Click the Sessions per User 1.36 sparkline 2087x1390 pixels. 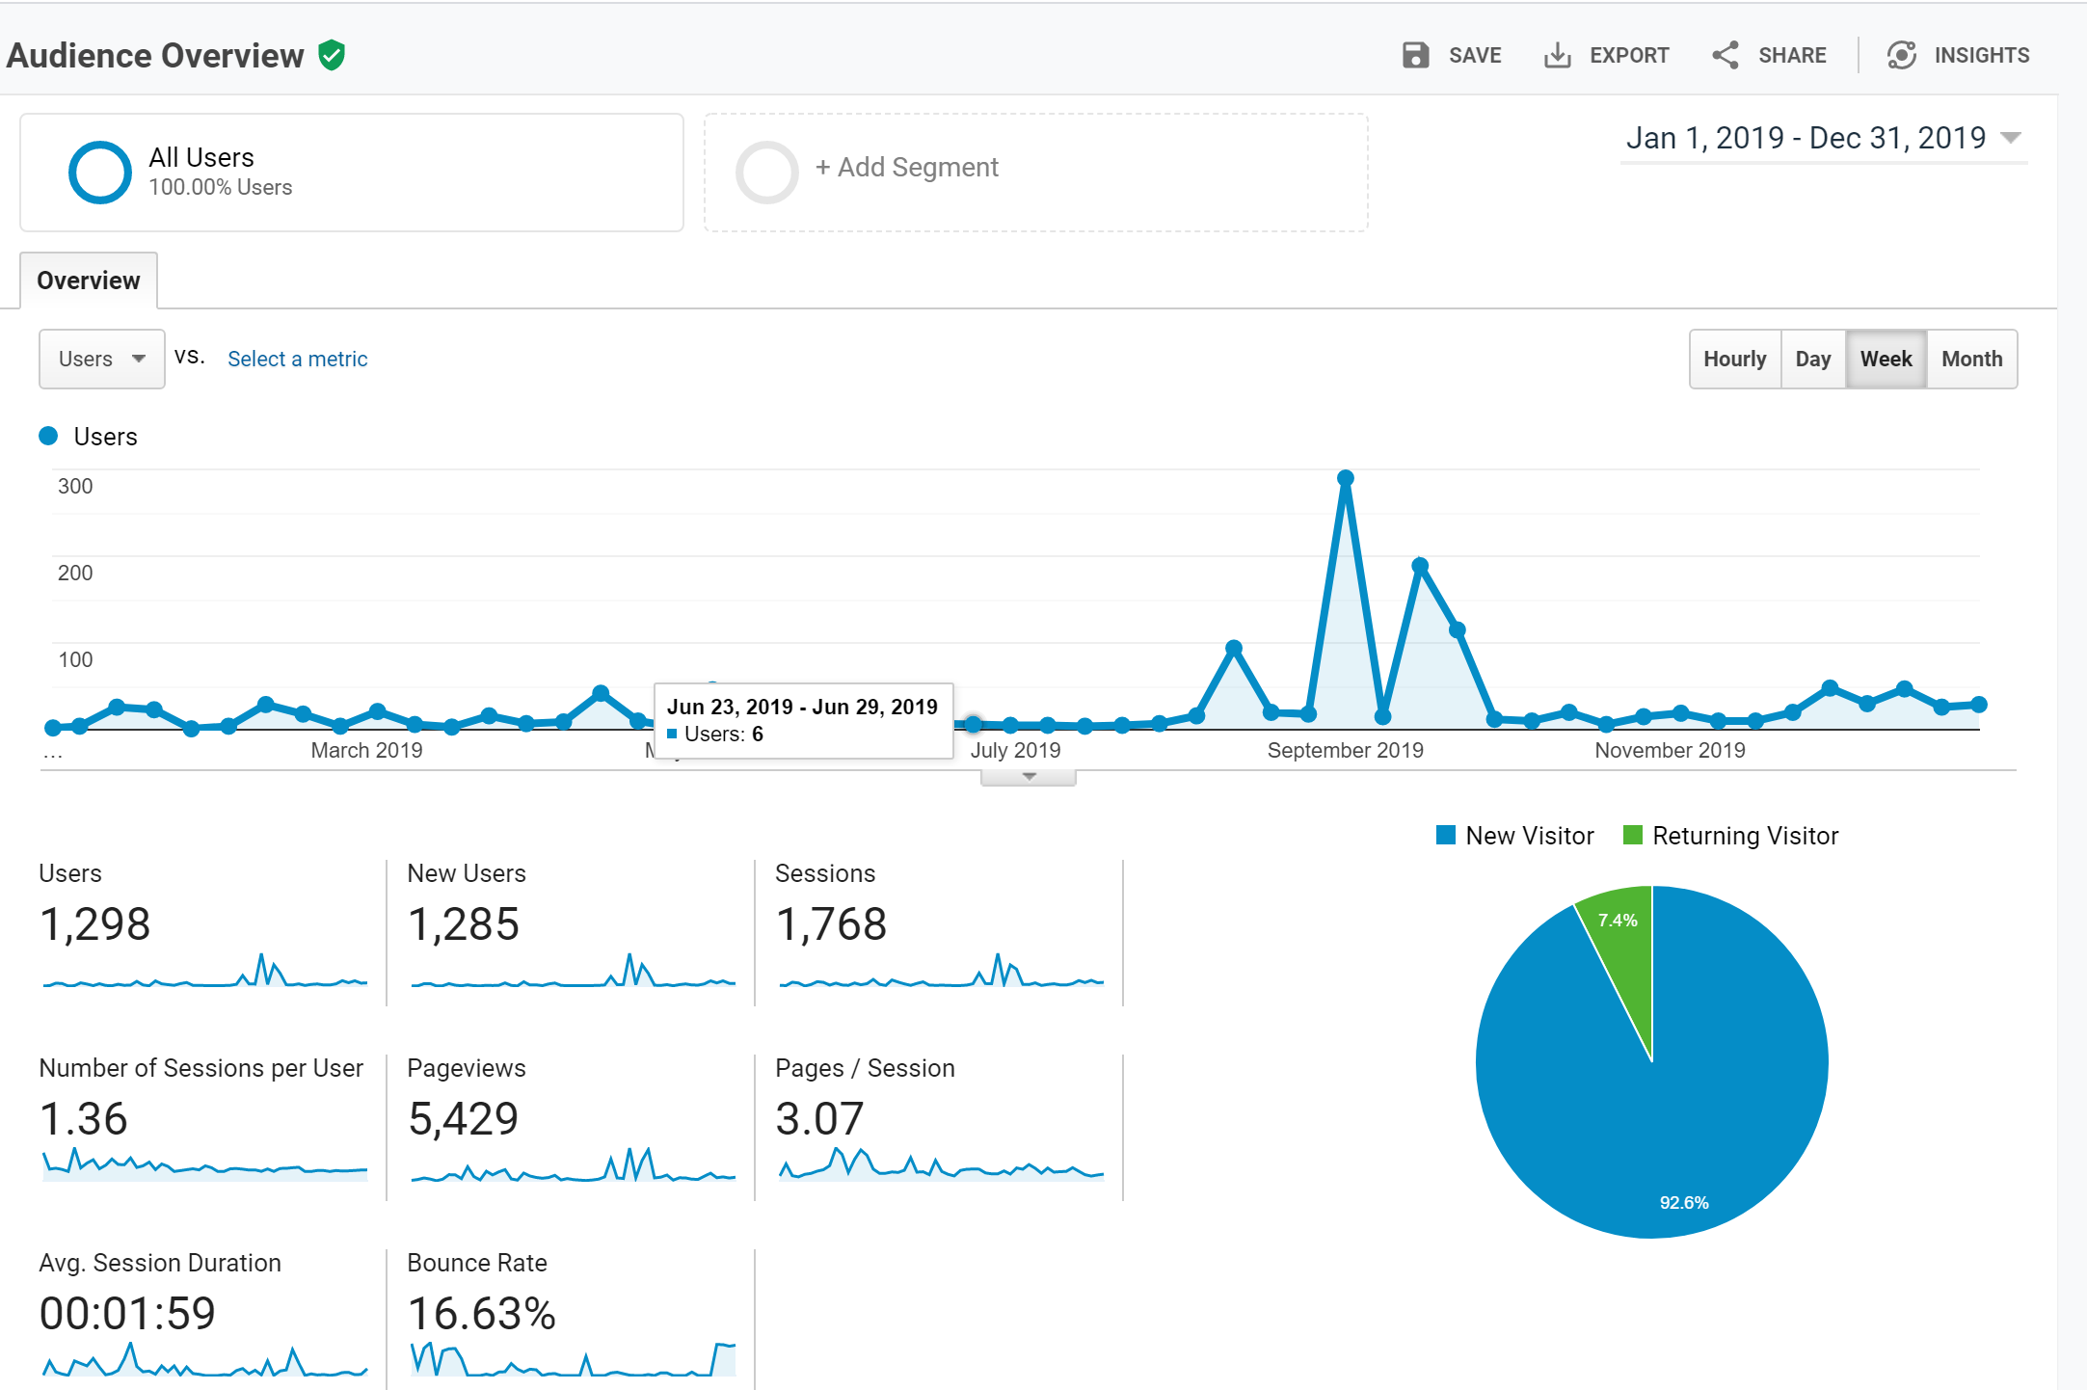coord(205,1164)
